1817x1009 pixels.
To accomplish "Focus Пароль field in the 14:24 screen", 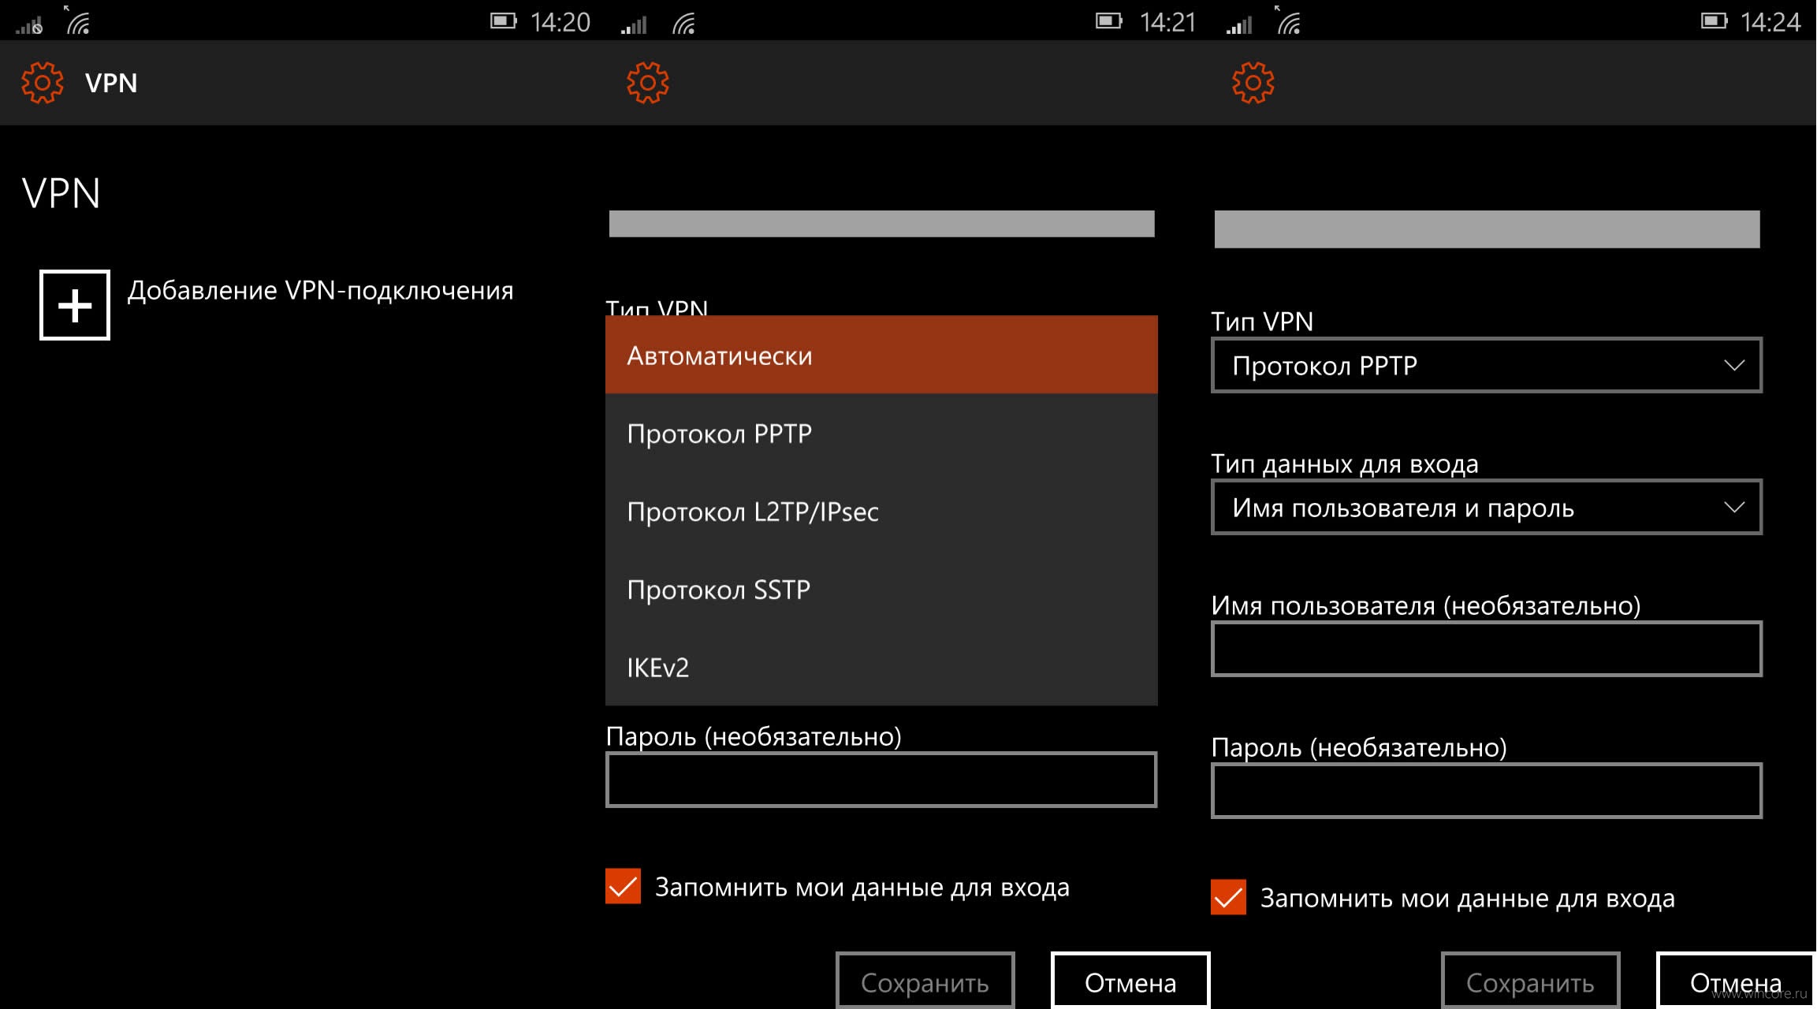I will click(x=1487, y=791).
